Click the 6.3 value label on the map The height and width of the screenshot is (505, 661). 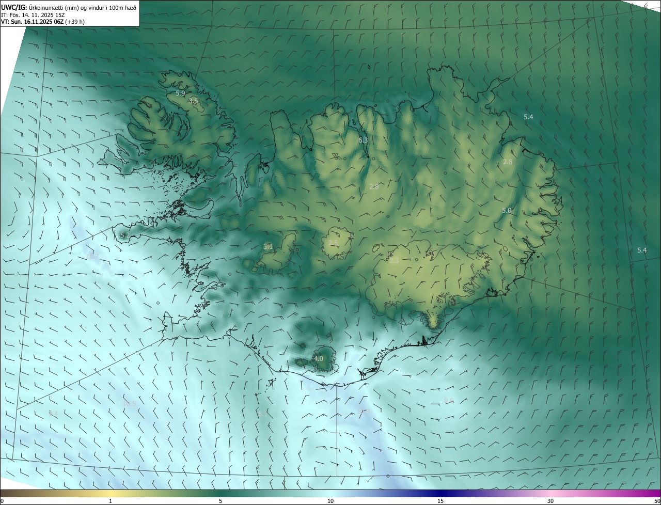(363, 140)
